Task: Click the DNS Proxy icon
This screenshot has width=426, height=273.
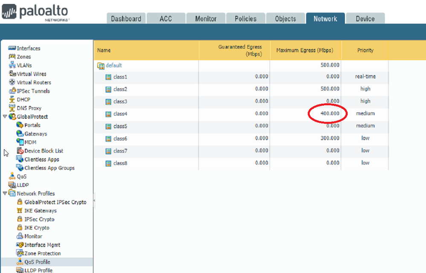Action: click(x=12, y=108)
